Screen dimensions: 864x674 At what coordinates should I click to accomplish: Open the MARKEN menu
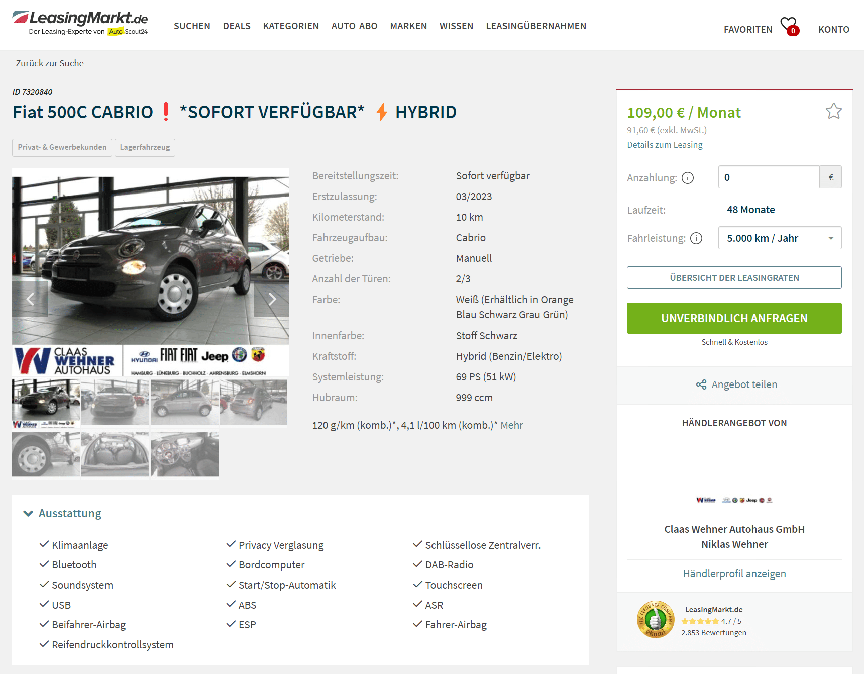click(x=408, y=26)
